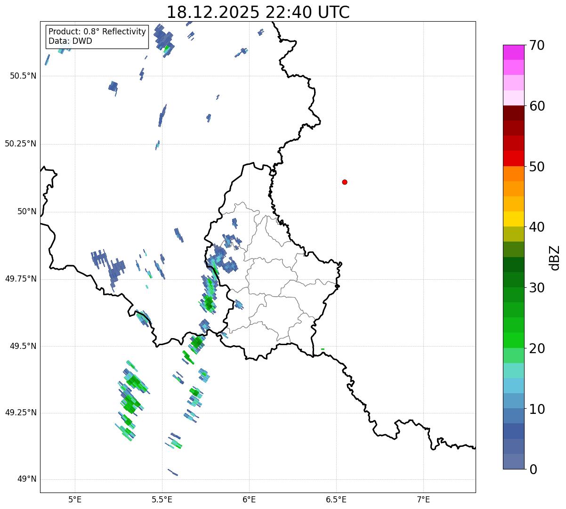This screenshot has width=566, height=509.
Task: Pick the magenta swatch at top of colorbar
Action: (x=513, y=52)
